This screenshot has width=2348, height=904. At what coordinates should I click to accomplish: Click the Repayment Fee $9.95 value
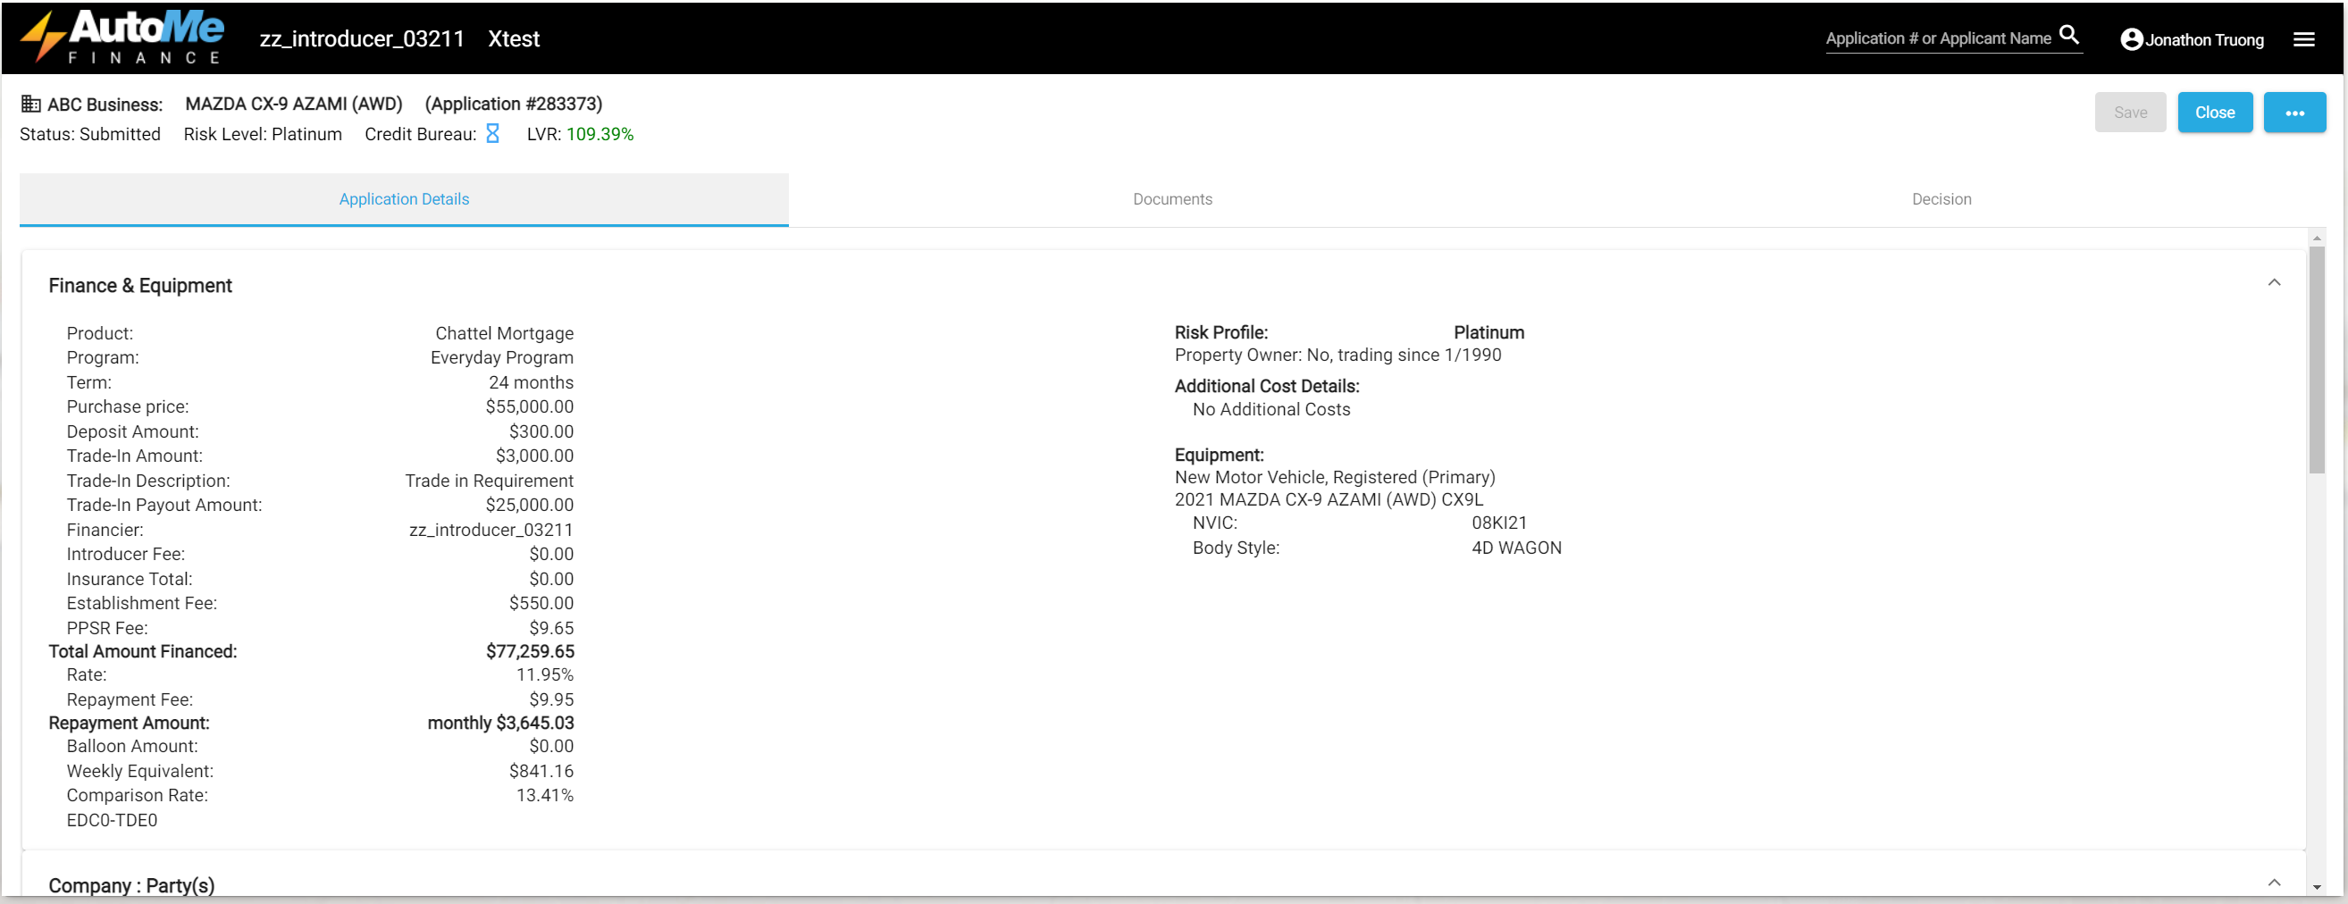coord(550,699)
